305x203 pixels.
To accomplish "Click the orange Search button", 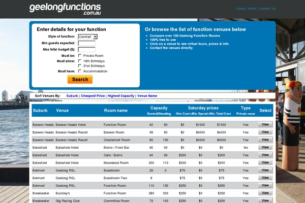I will (x=80, y=80).
